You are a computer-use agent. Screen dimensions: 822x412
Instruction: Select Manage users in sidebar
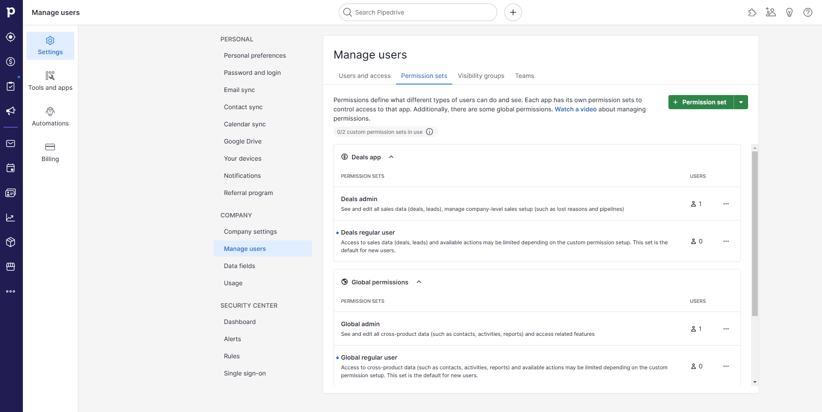263,249
